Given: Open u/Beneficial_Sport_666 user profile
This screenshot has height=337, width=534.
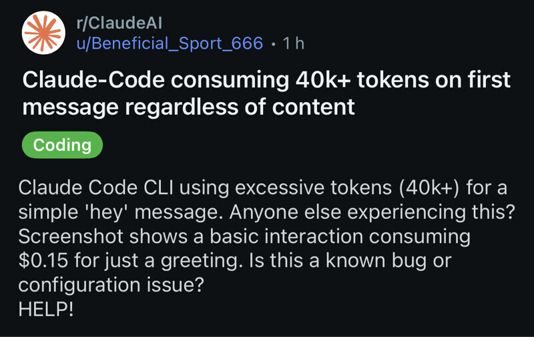Looking at the screenshot, I should 170,43.
